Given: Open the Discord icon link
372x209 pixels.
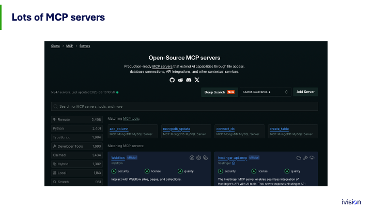Looking at the screenshot, I should 189,80.
